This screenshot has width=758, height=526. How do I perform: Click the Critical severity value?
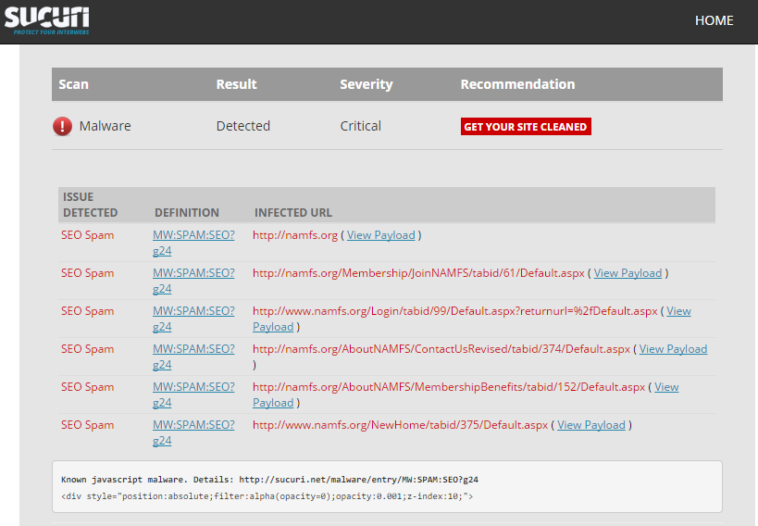[x=361, y=126]
